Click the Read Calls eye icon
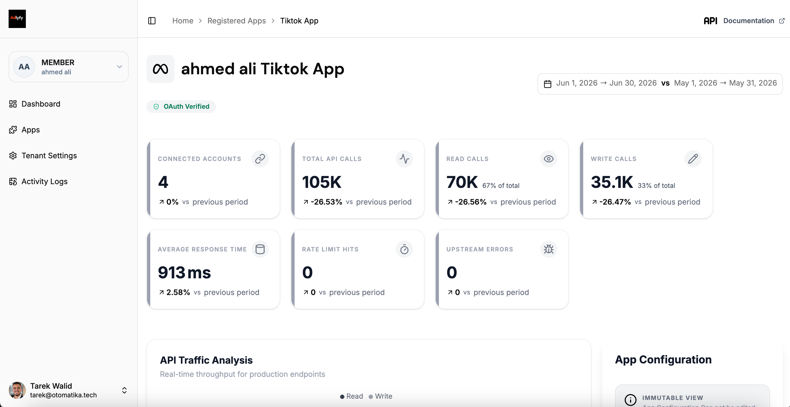This screenshot has width=790, height=407. pyautogui.click(x=549, y=159)
